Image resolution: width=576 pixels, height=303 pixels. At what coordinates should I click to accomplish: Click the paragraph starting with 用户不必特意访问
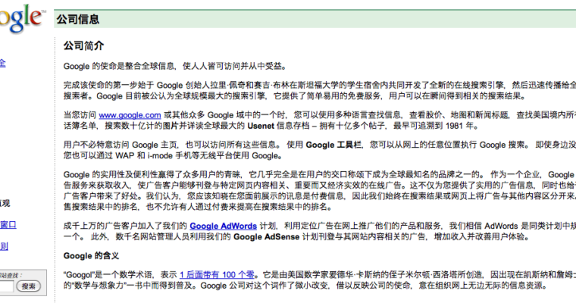[320, 150]
